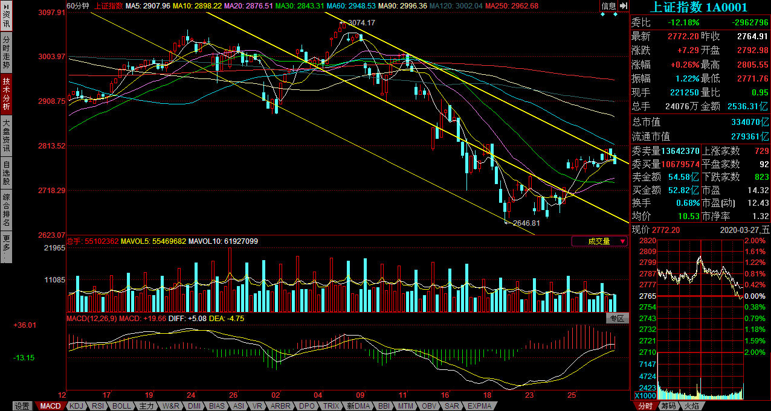The width and height of the screenshot is (771, 411).
Task: Click the 金额 2536.31亿 value
Action: point(749,106)
